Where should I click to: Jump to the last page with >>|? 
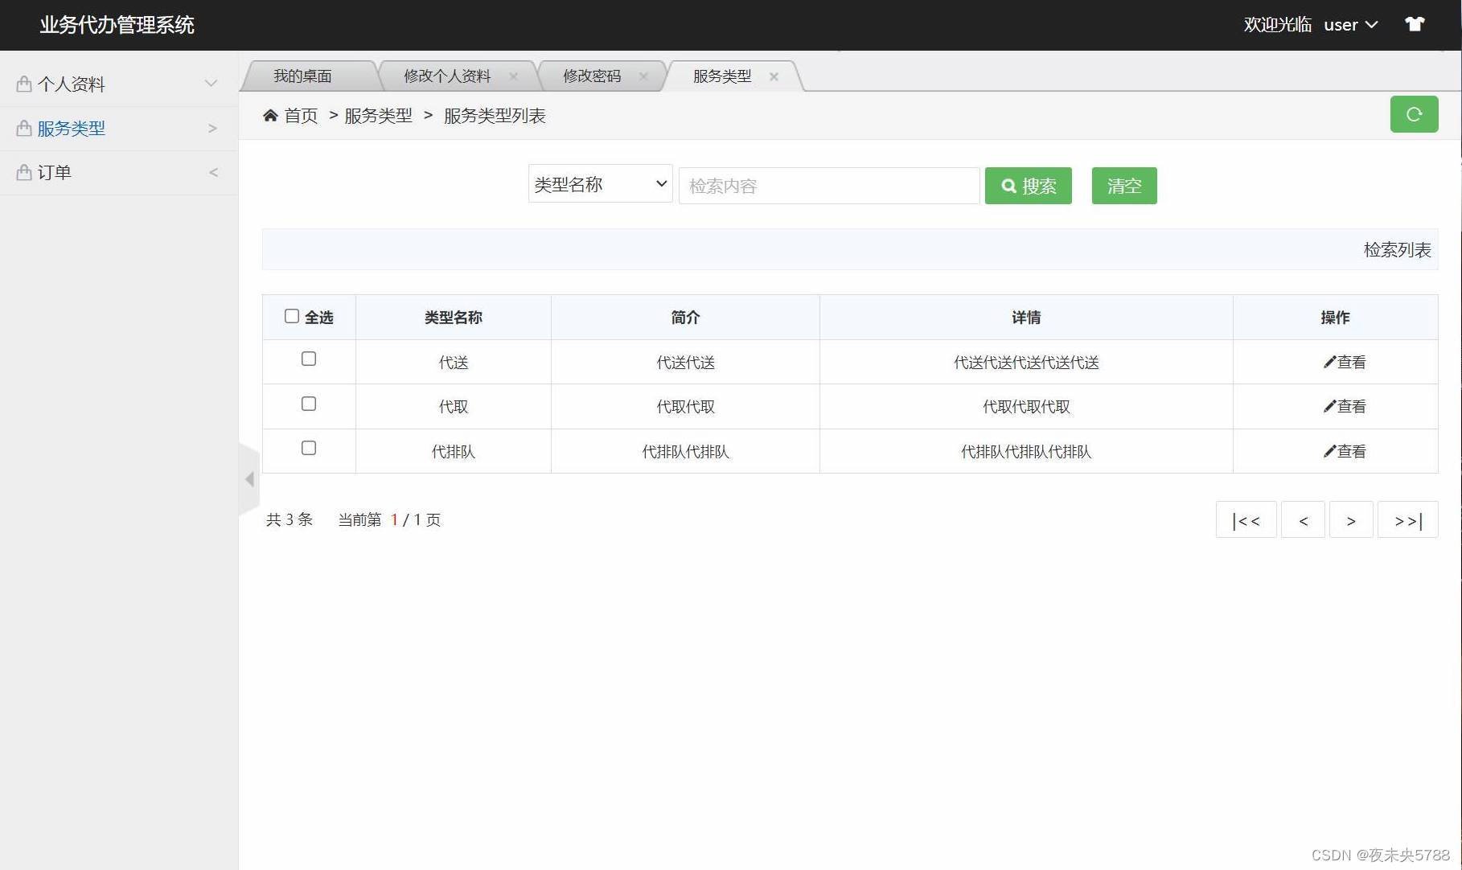[x=1407, y=520]
